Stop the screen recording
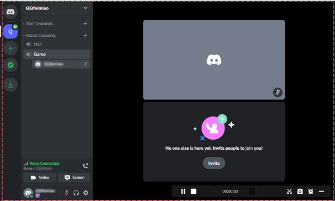Image resolution: width=335 pixels, height=201 pixels. (194, 192)
